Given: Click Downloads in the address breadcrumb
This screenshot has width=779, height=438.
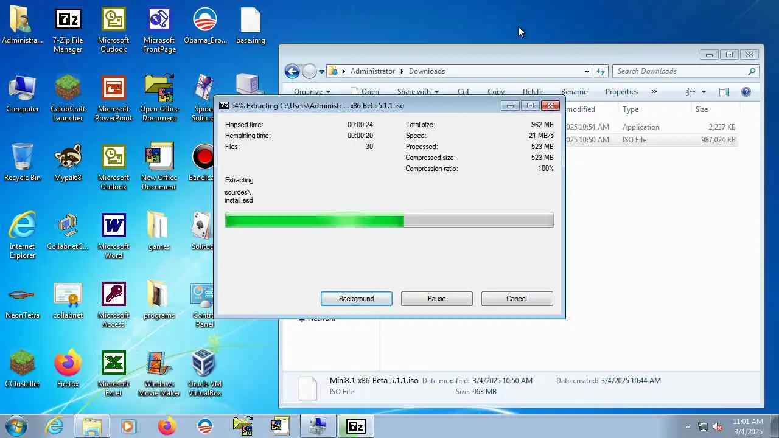Looking at the screenshot, I should click(x=427, y=71).
